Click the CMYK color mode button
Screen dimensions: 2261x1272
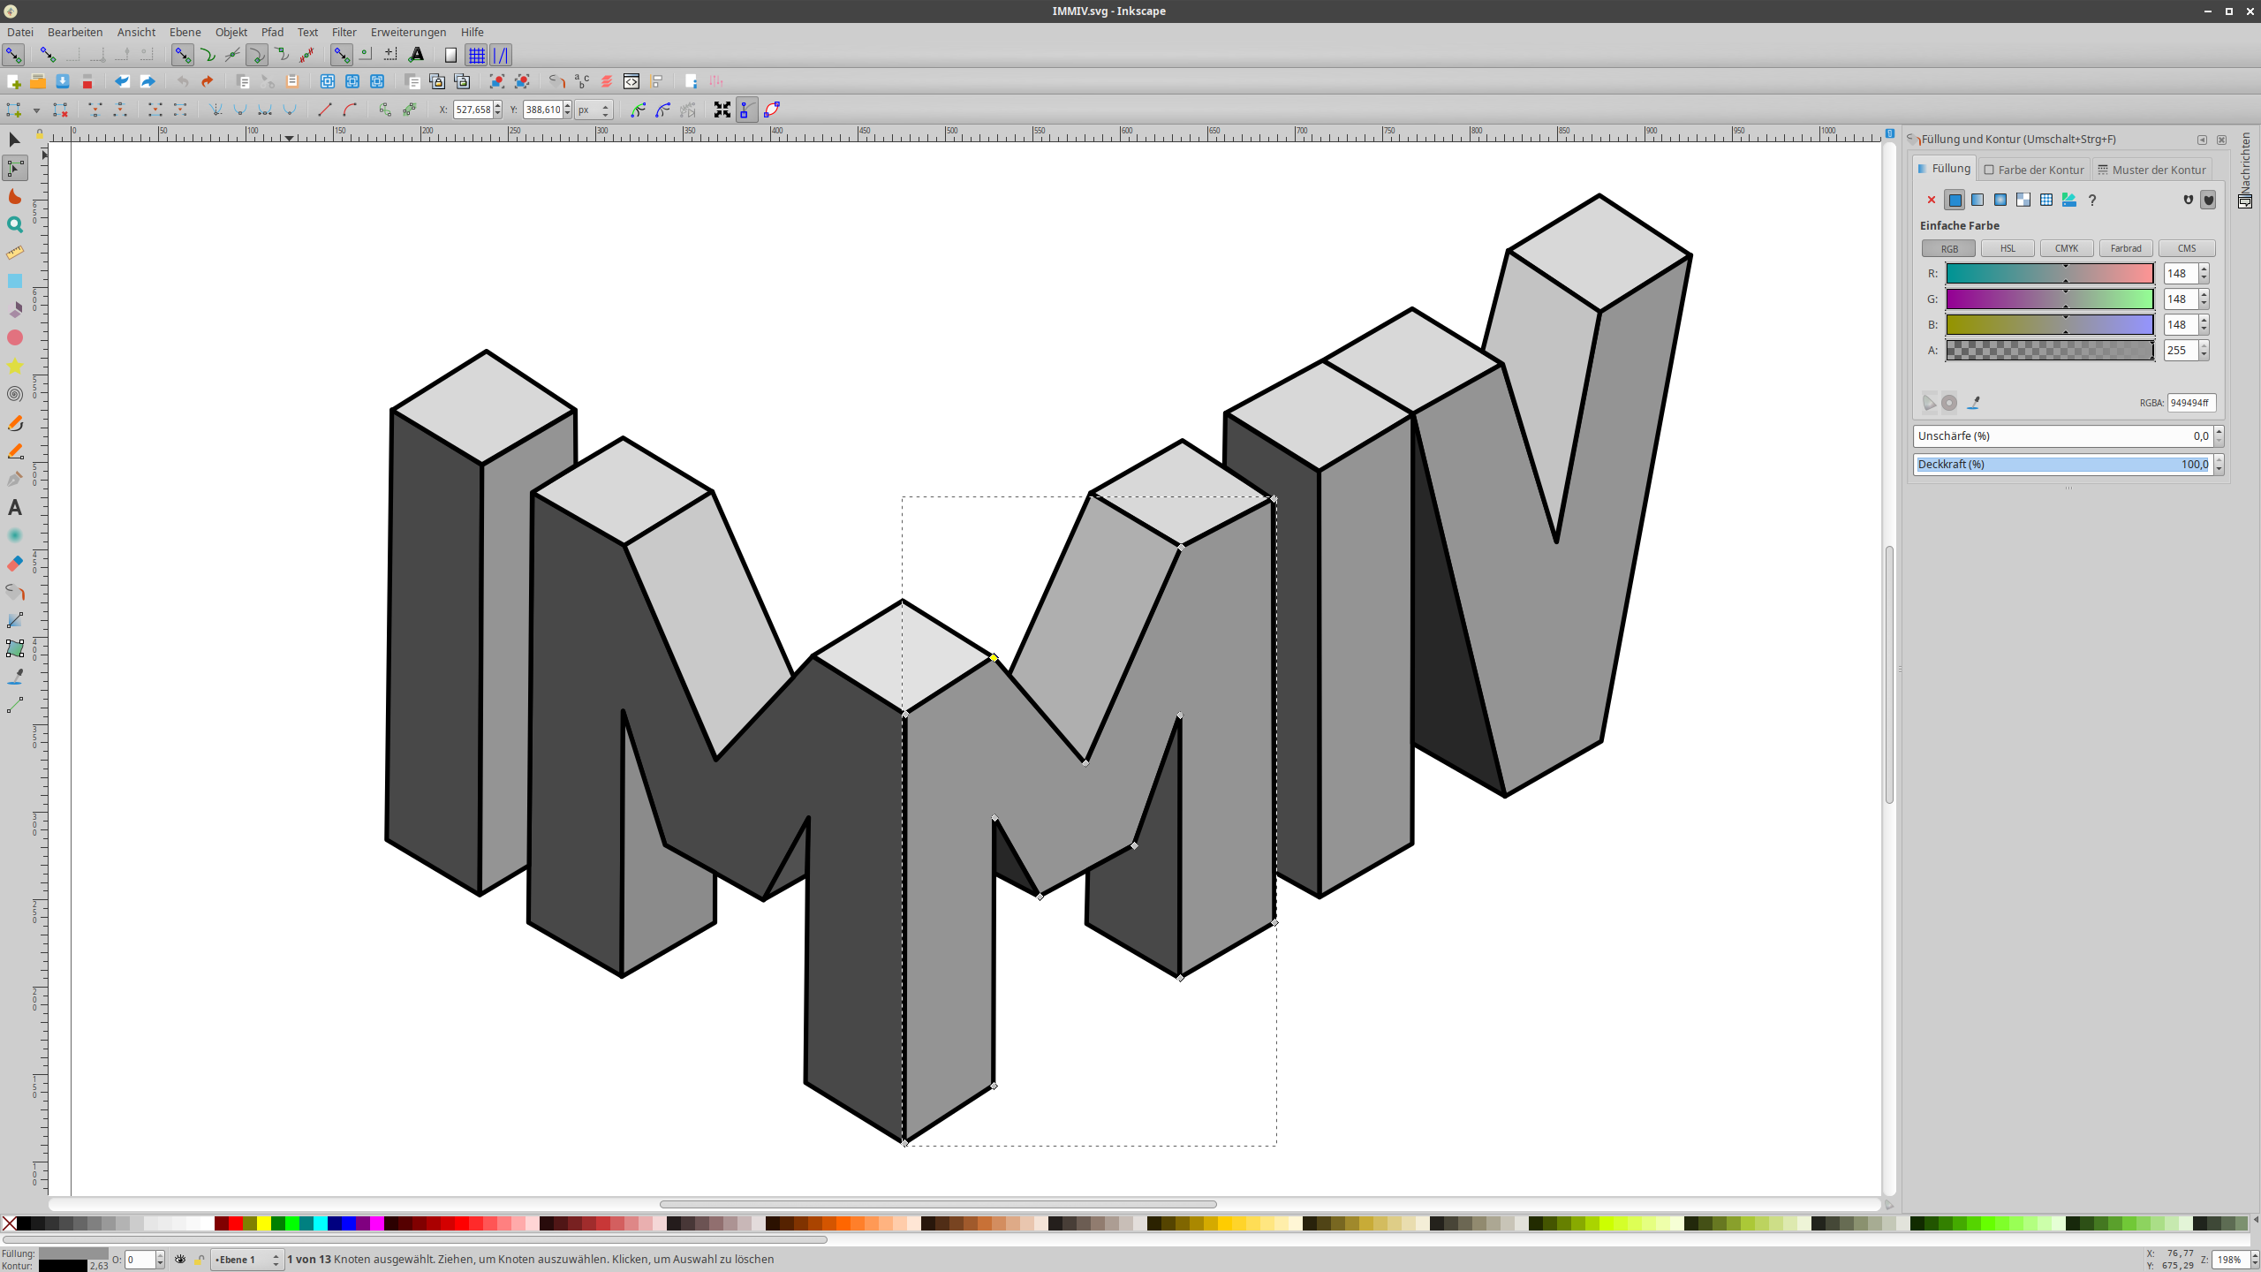coord(2066,248)
